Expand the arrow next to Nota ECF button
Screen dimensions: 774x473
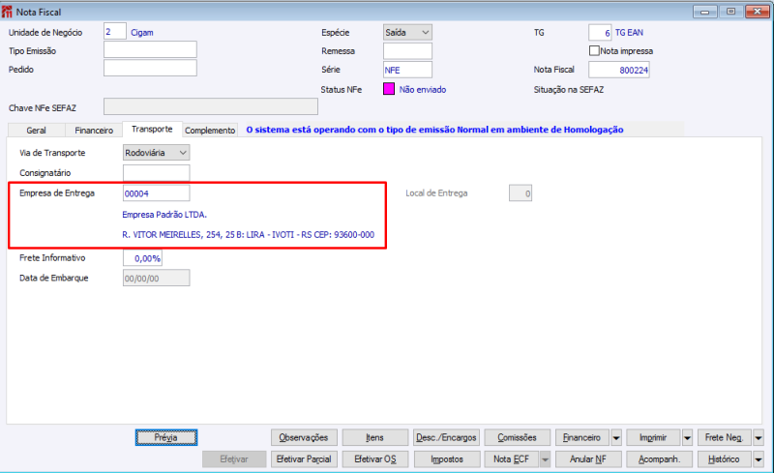point(545,459)
